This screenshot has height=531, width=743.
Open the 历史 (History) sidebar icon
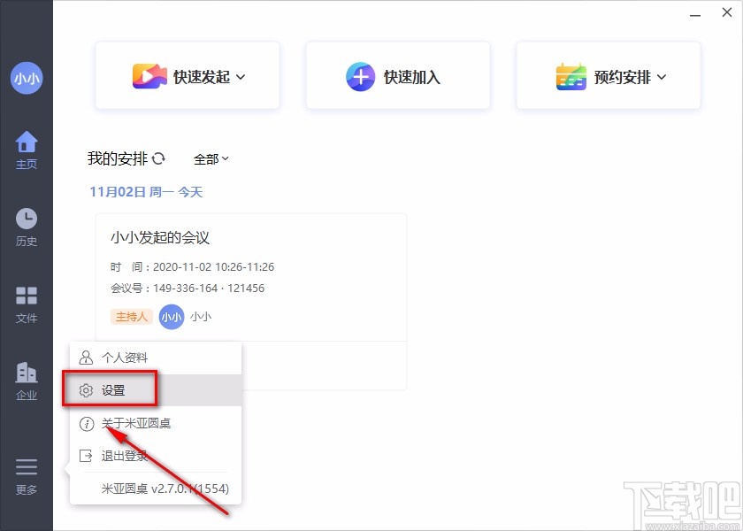[27, 223]
